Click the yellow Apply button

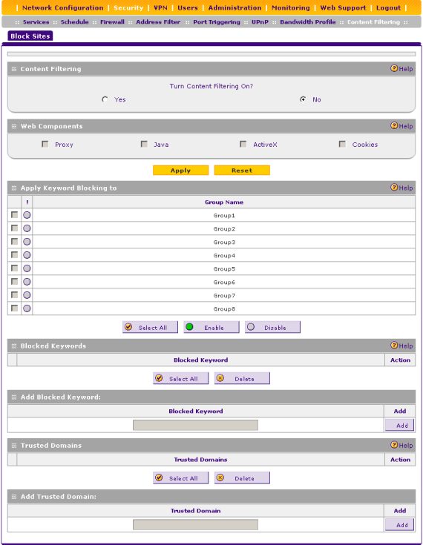(181, 171)
